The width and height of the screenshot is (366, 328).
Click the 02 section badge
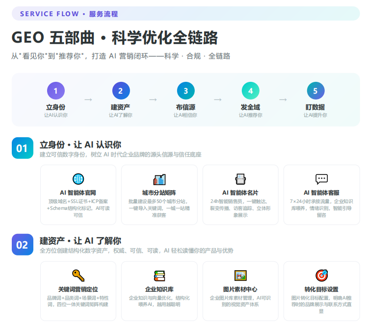[23, 245]
